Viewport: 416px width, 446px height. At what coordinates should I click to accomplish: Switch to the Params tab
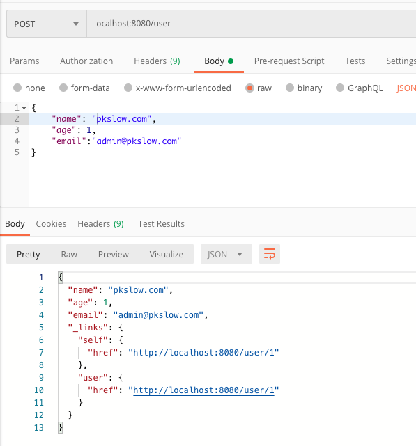24,61
